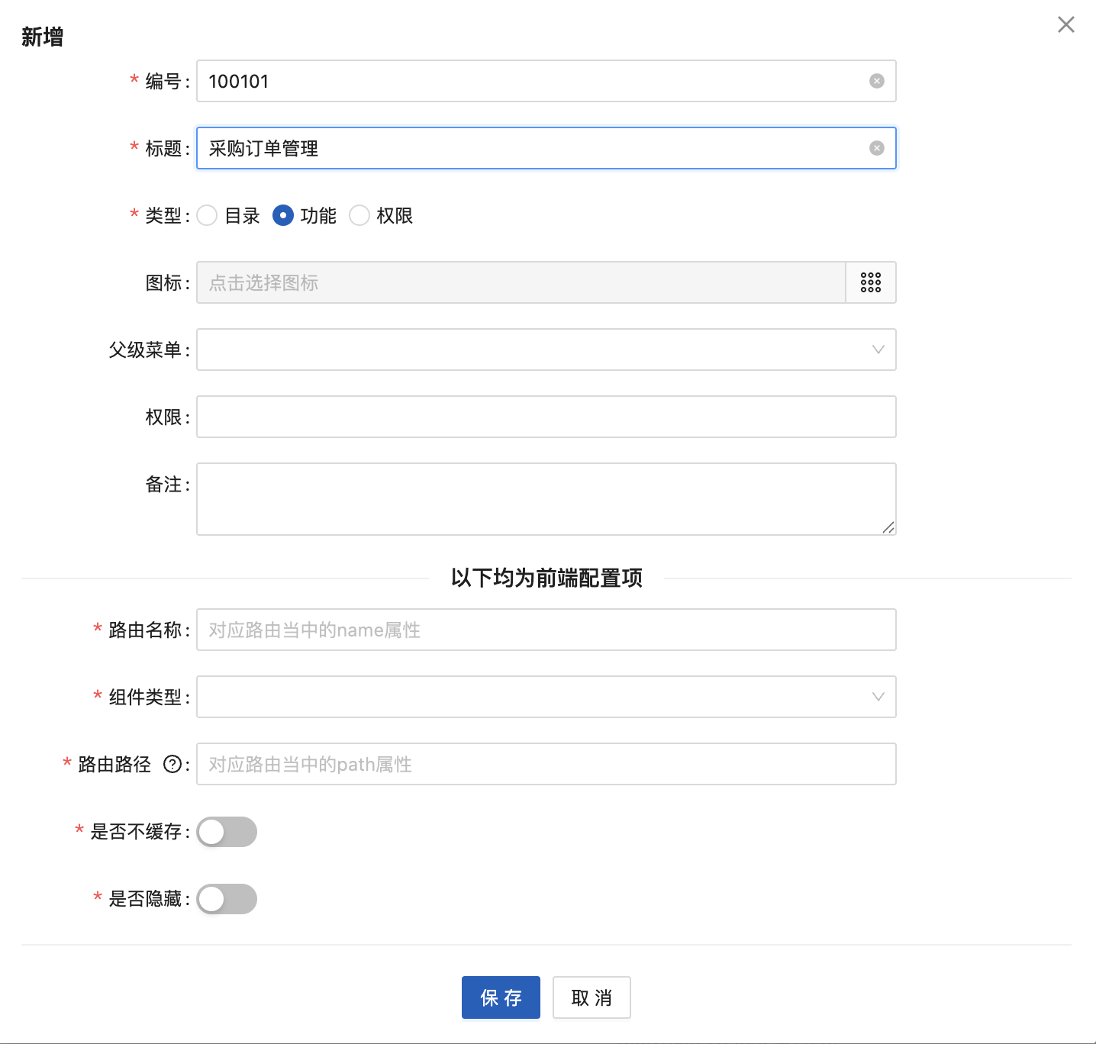Select the 目录 radio option
The height and width of the screenshot is (1044, 1096).
207,216
